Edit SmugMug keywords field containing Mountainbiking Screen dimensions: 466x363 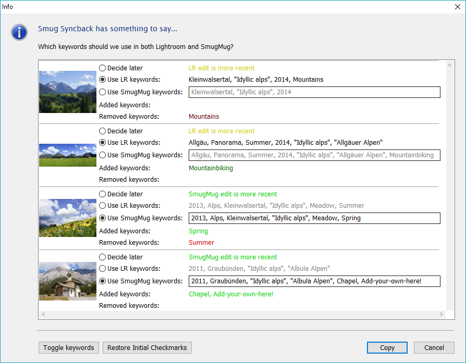point(314,155)
